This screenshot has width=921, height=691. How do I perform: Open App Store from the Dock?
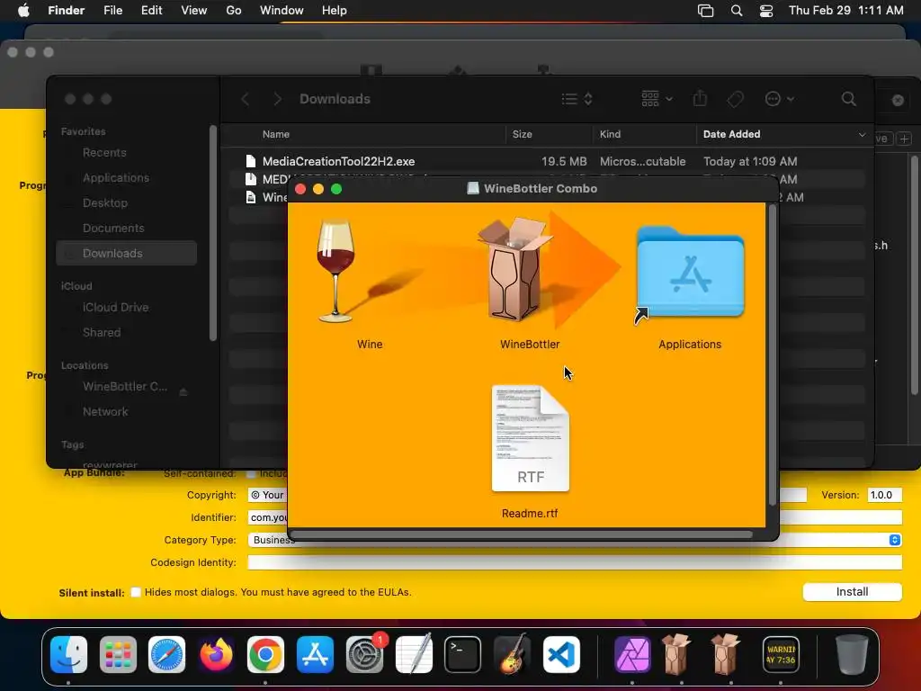point(315,655)
